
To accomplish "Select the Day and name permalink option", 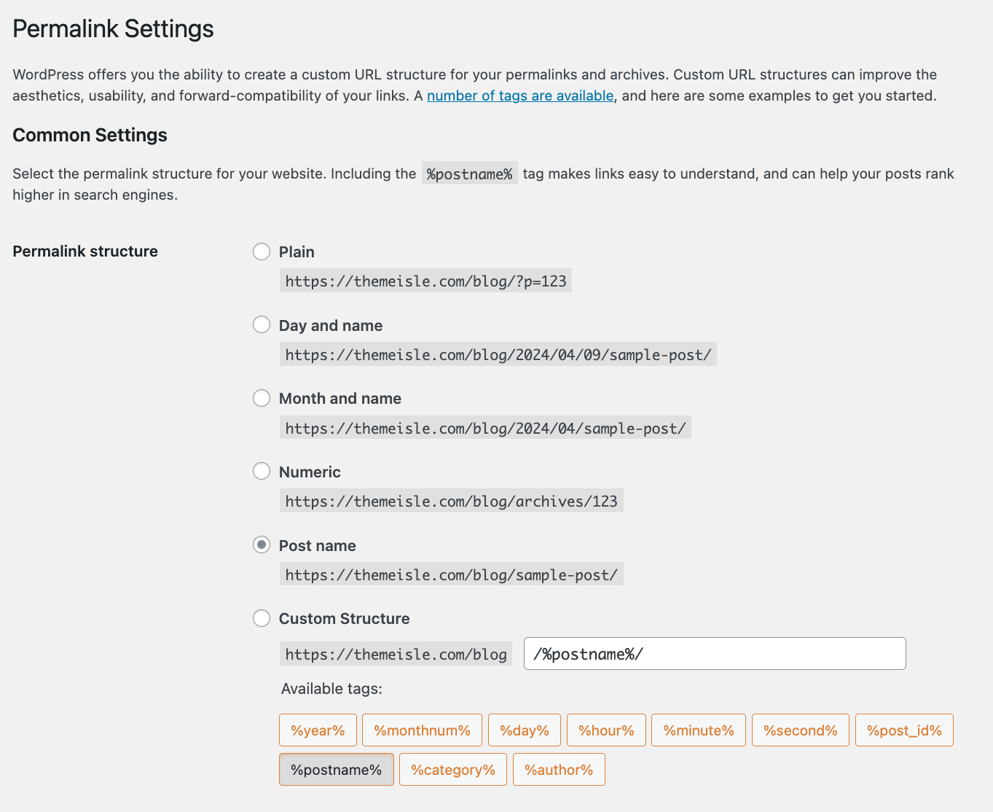I will 262,324.
